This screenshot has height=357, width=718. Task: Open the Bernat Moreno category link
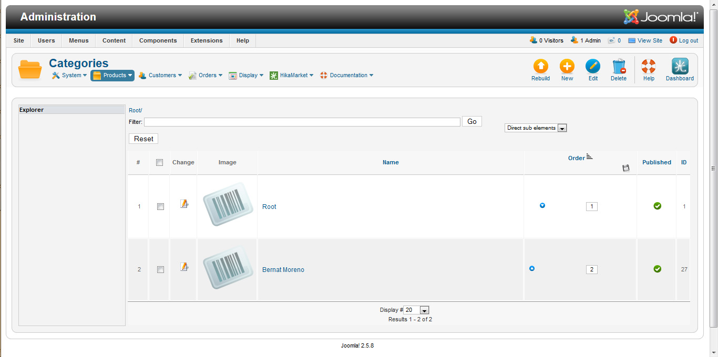[x=283, y=270]
